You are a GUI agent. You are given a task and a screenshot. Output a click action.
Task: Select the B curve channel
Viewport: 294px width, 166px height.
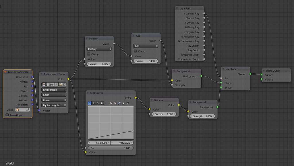102,103
